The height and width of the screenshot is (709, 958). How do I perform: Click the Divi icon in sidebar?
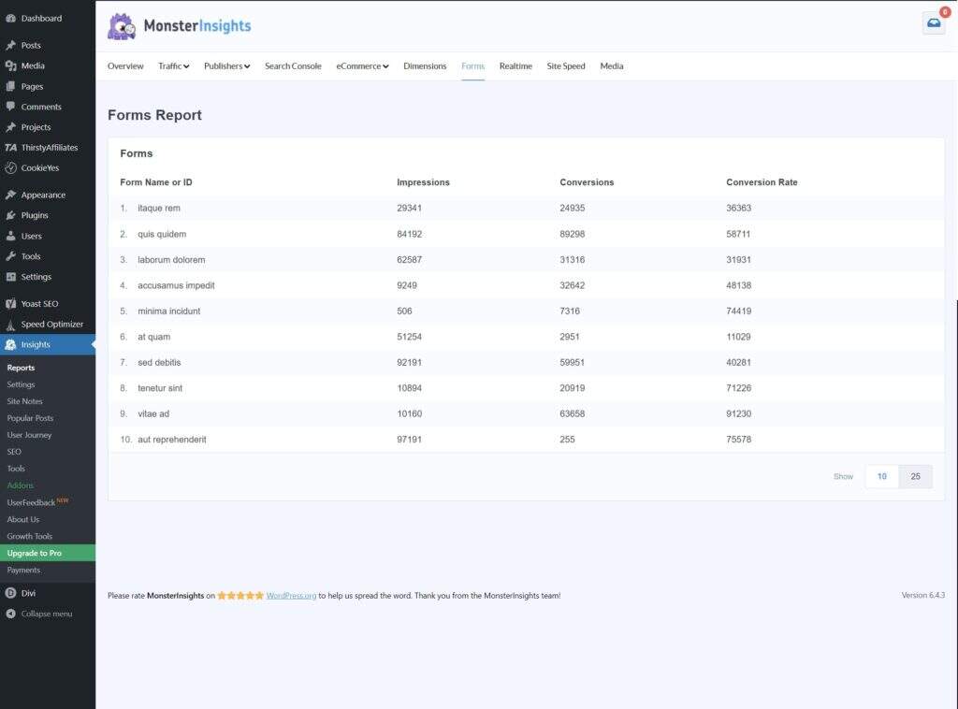point(11,593)
